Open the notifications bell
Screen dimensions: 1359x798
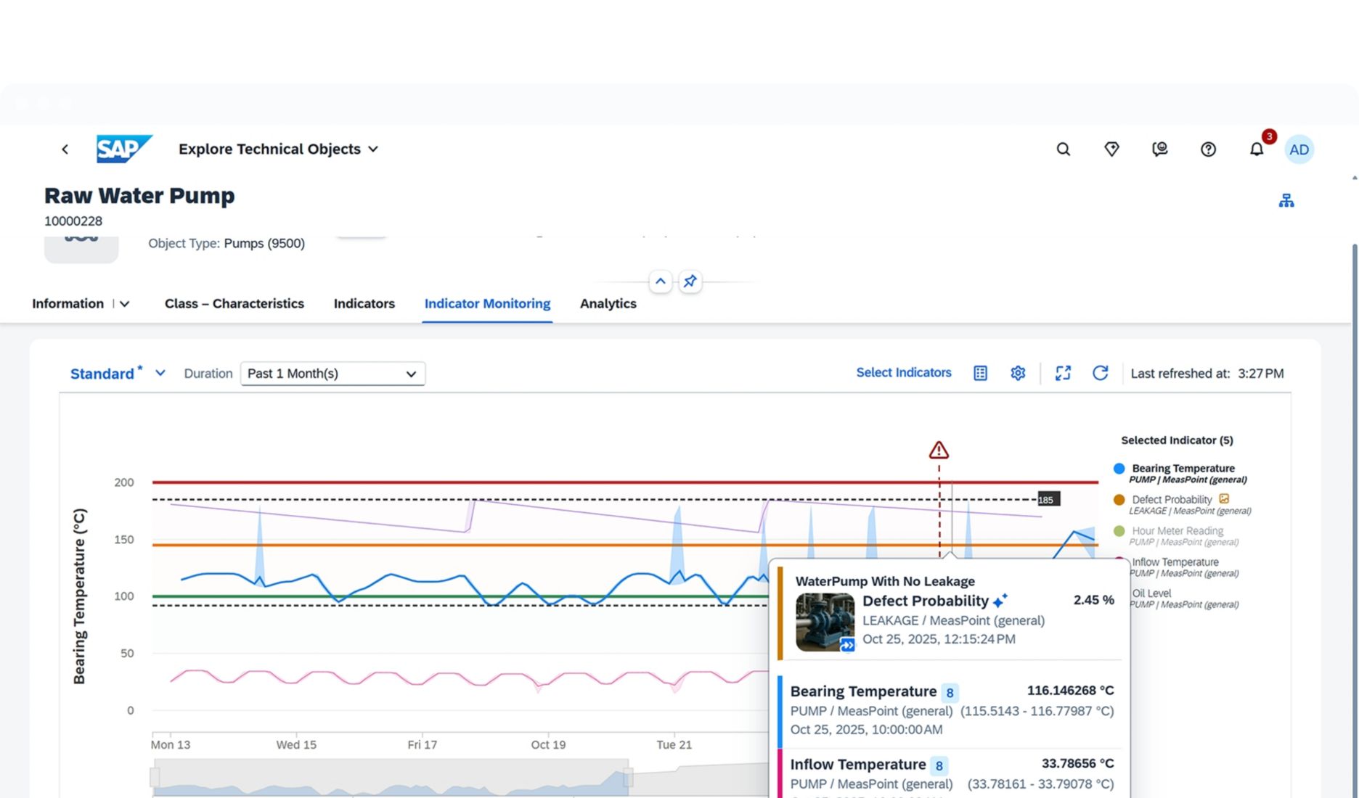pos(1256,149)
